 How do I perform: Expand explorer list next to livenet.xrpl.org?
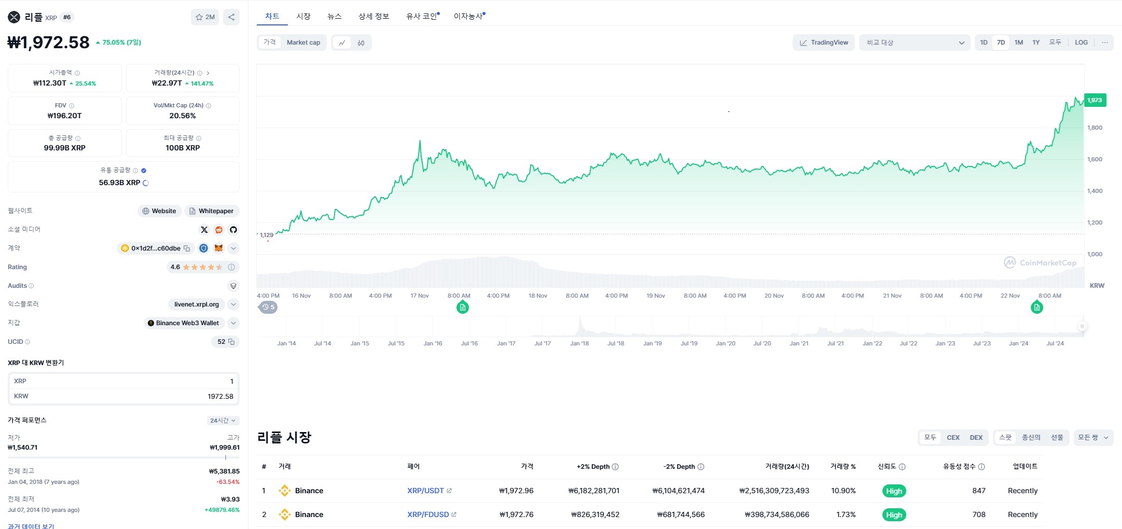click(x=233, y=304)
